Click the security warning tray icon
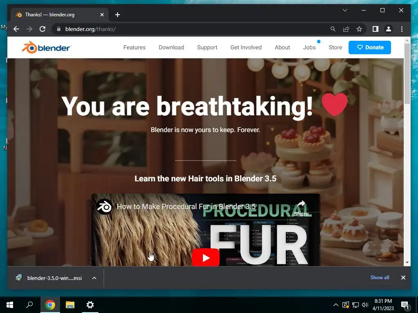418x313 pixels. [346, 305]
